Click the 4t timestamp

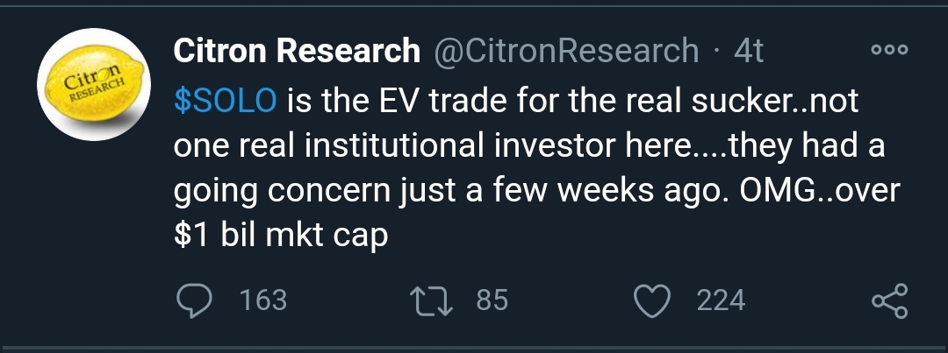[x=749, y=51]
